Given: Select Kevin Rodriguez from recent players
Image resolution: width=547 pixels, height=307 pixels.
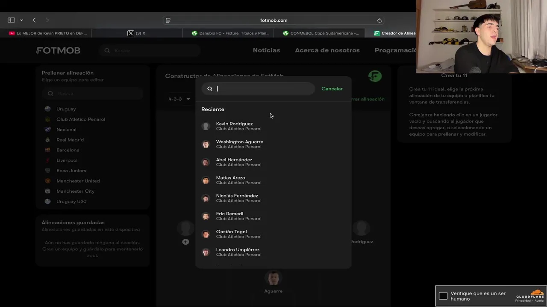Looking at the screenshot, I should tap(273, 126).
